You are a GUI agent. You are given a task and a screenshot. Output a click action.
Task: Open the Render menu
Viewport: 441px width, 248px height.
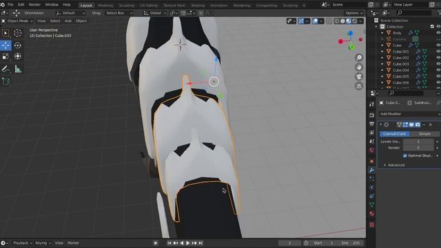pos(34,5)
